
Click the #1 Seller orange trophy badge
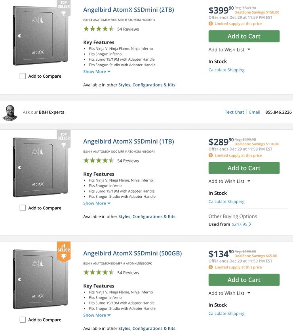[63, 251]
